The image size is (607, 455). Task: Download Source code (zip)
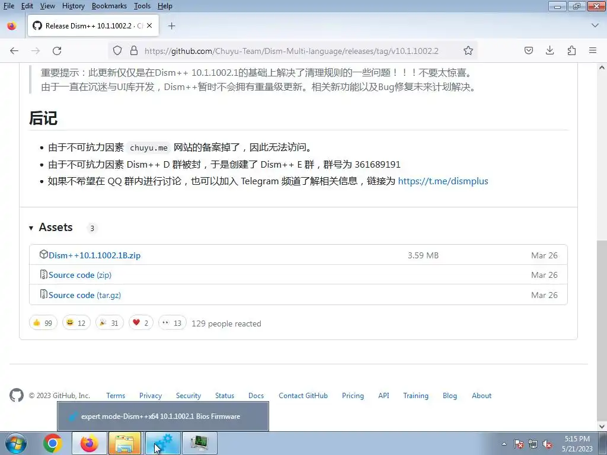(80, 275)
